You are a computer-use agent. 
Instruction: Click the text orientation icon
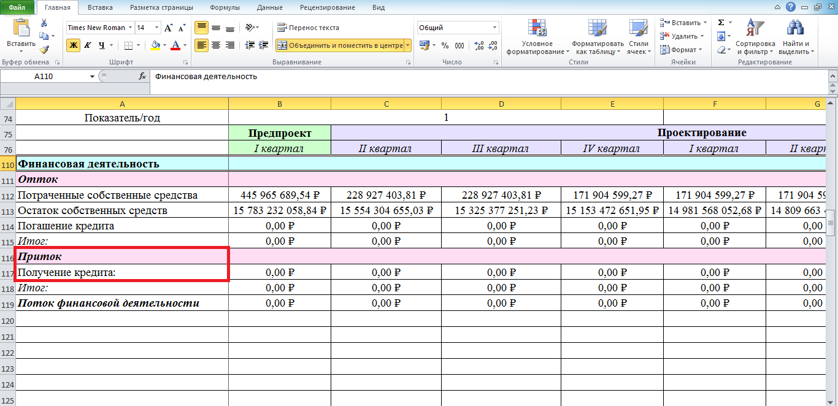[249, 28]
